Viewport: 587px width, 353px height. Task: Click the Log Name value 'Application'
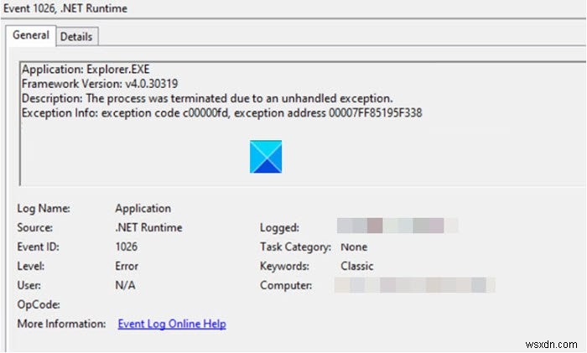(143, 209)
